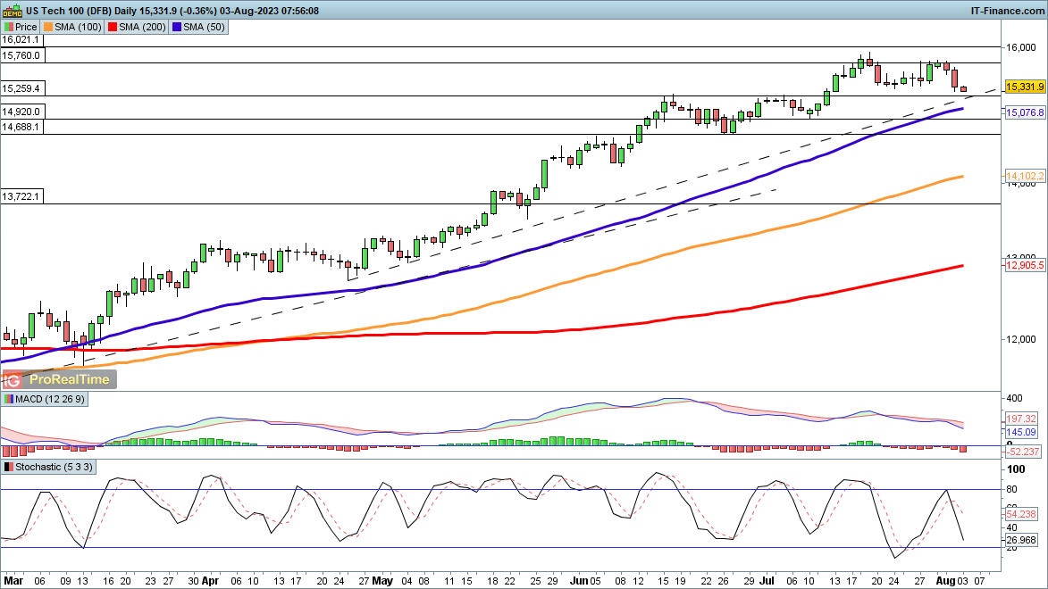
Task: Click the Price legend color icon
Action: (x=9, y=27)
